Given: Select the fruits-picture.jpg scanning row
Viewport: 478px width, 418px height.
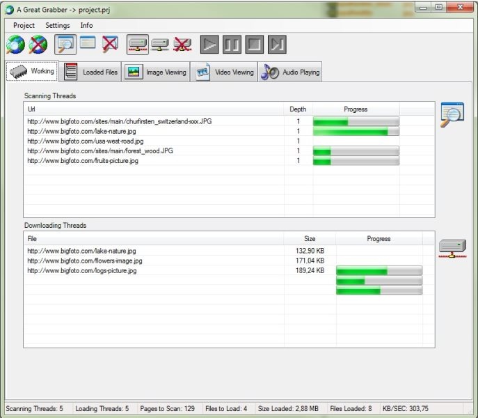Looking at the screenshot, I should 229,160.
